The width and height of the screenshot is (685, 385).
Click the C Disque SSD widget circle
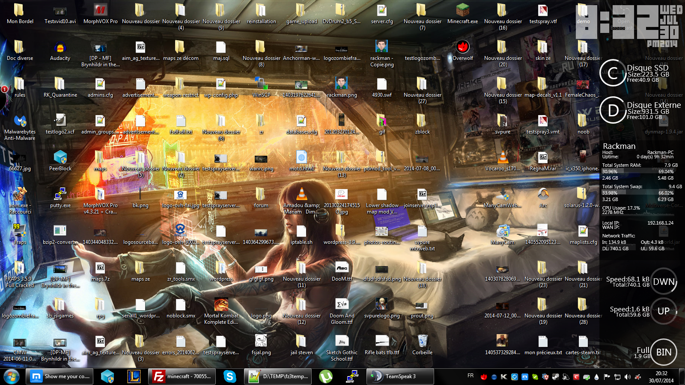[x=613, y=73]
